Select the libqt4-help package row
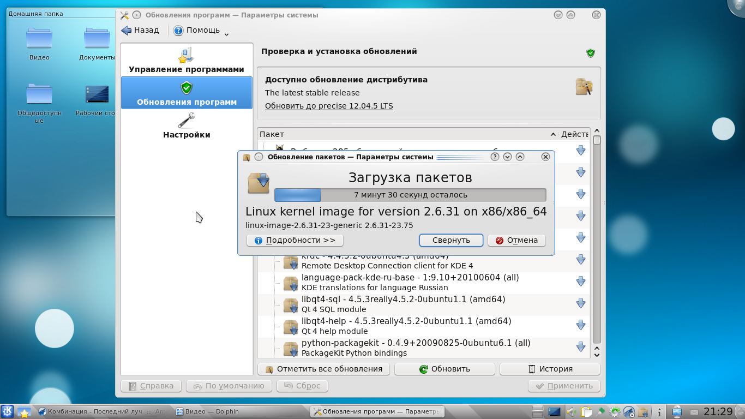Image resolution: width=745 pixels, height=419 pixels. 424,326
